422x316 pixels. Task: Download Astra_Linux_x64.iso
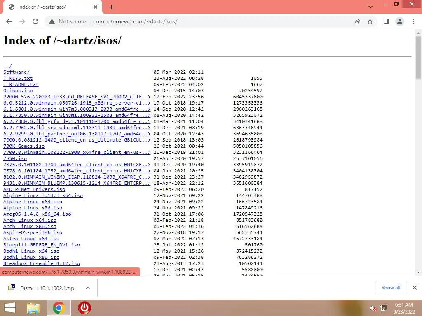(31, 239)
